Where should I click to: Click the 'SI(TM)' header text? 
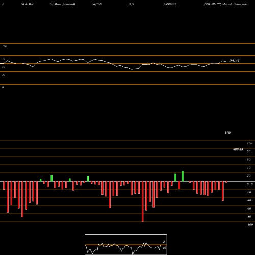coord(97,4)
